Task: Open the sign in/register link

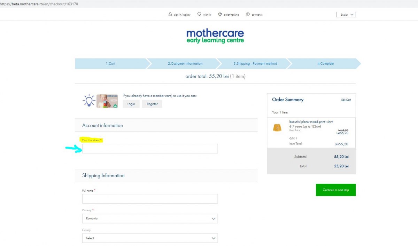Action: coord(182,15)
